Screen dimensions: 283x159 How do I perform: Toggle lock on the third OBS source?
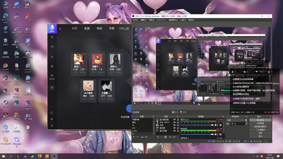[178, 125]
